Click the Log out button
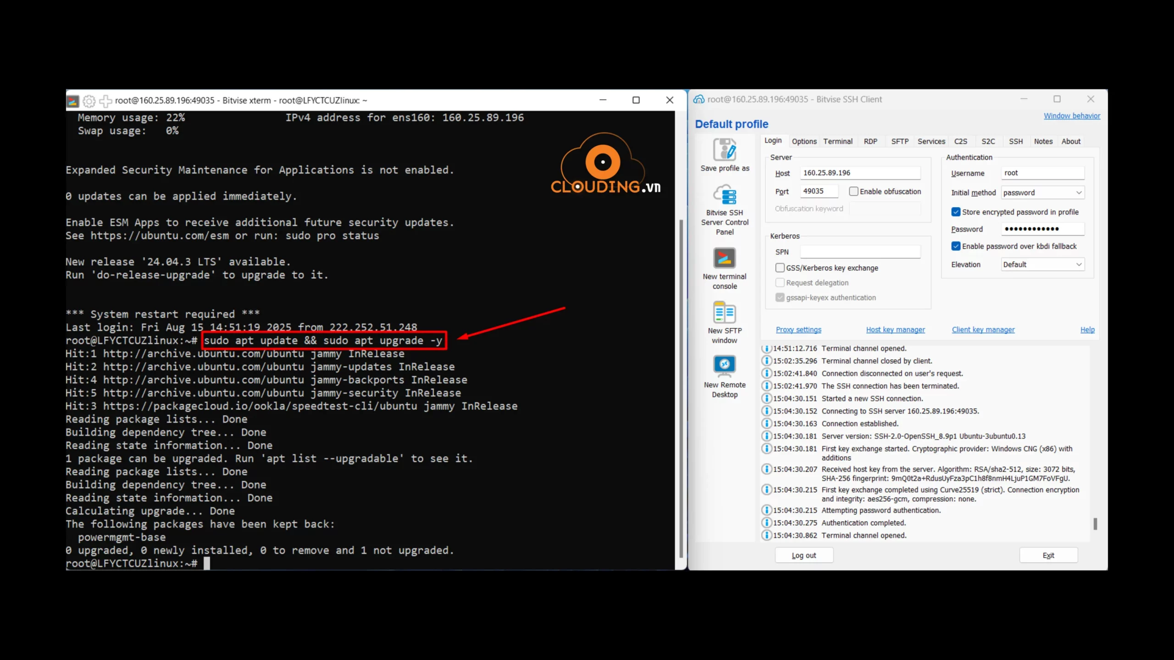Image resolution: width=1174 pixels, height=660 pixels. (x=803, y=555)
